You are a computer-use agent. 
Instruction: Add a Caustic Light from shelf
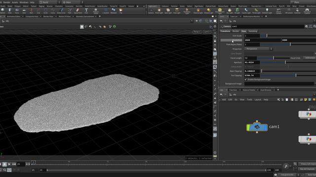coord(246,11)
